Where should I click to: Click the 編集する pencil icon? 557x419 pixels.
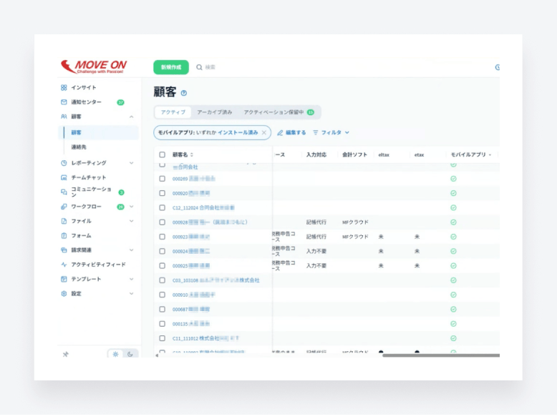click(x=280, y=133)
